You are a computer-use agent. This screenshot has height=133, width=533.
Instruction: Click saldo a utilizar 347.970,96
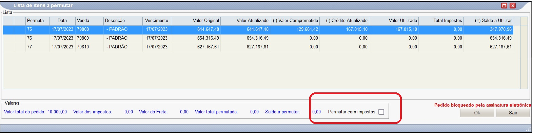[x=501, y=29]
